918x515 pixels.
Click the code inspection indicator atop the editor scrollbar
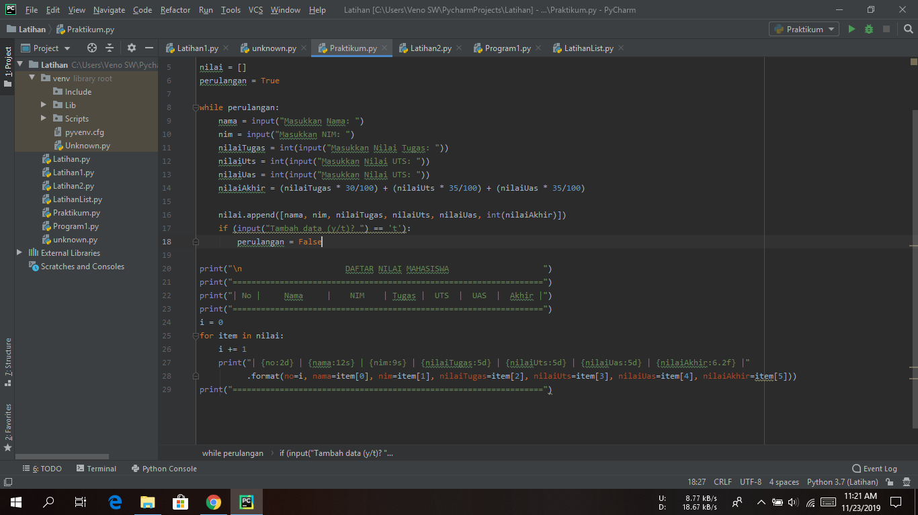coord(914,62)
